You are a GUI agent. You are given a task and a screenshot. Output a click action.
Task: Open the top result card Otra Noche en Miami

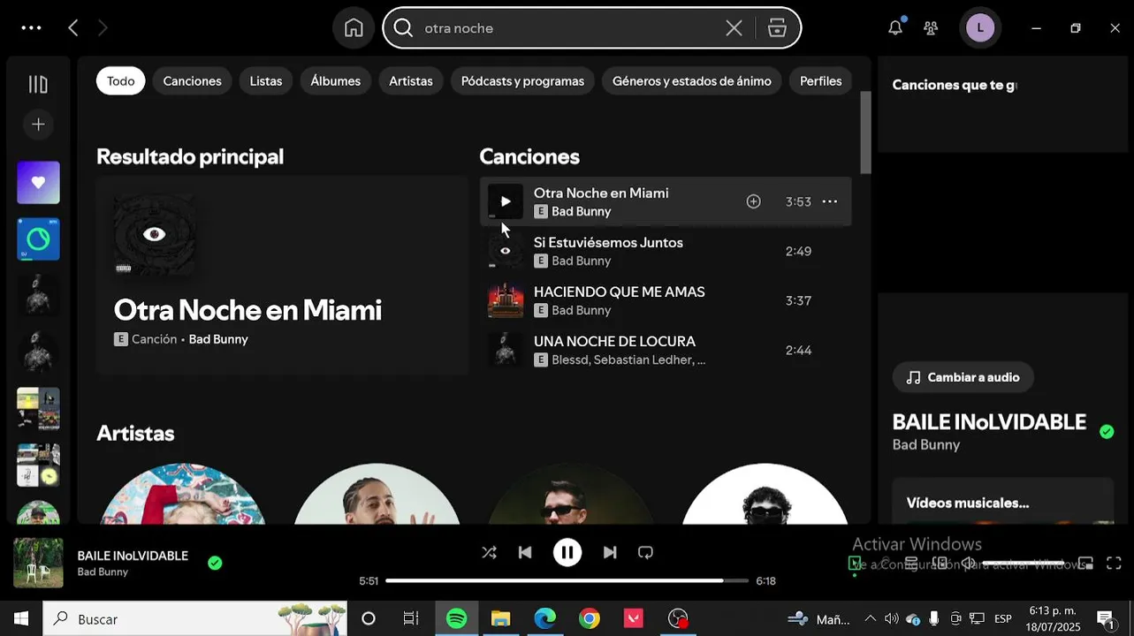coord(282,275)
